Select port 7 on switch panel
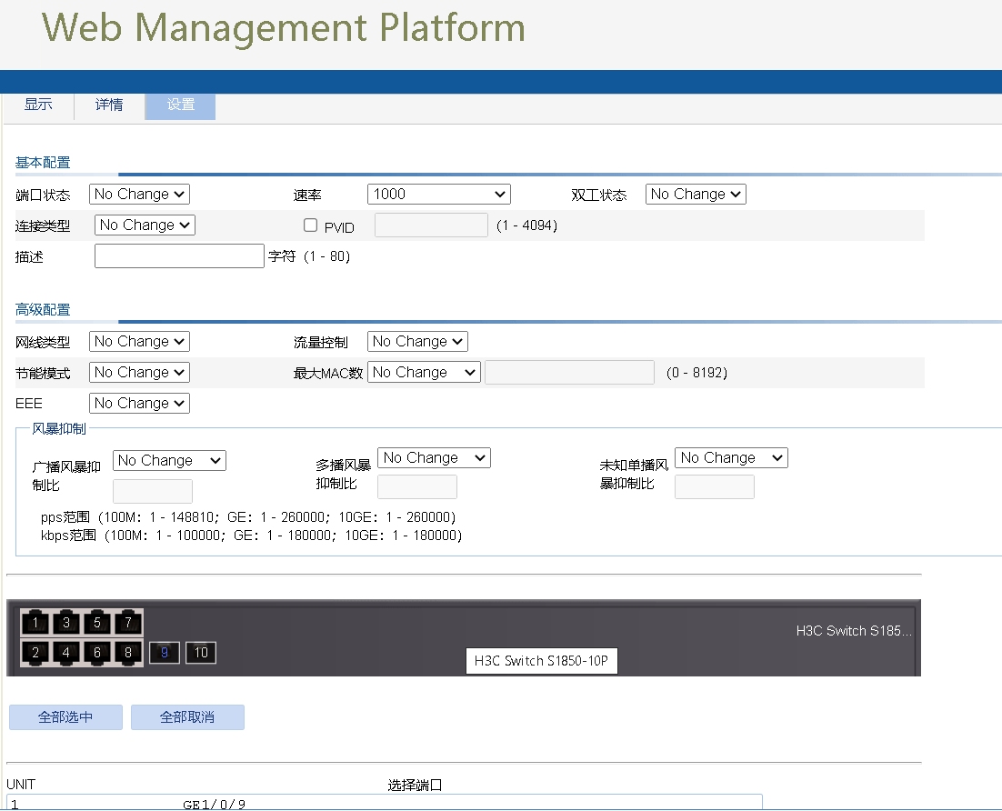 [x=127, y=623]
